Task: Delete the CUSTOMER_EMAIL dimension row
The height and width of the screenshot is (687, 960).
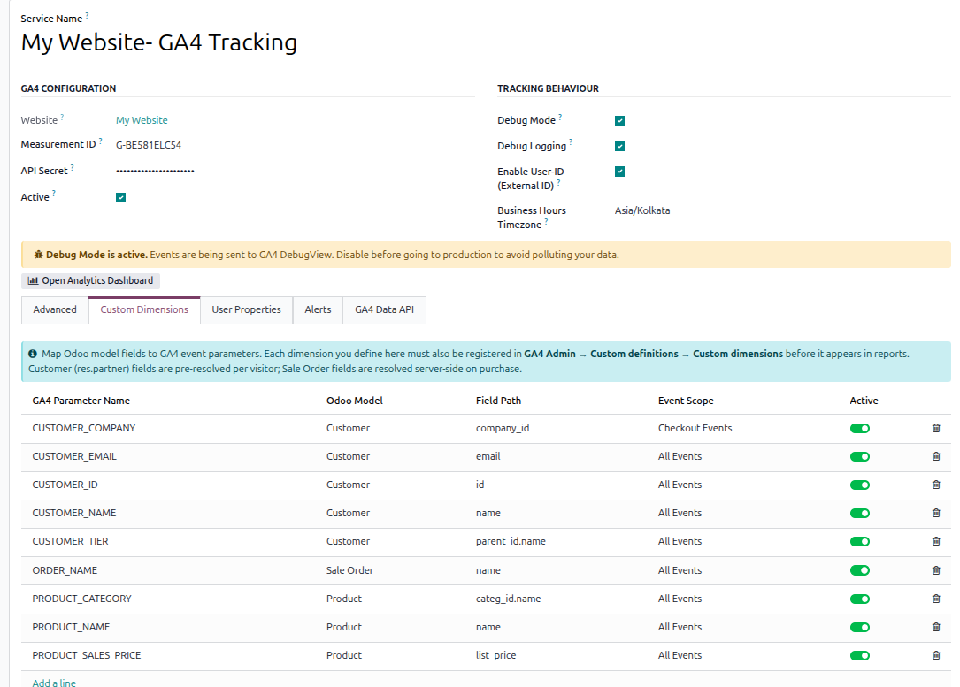Action: [935, 456]
